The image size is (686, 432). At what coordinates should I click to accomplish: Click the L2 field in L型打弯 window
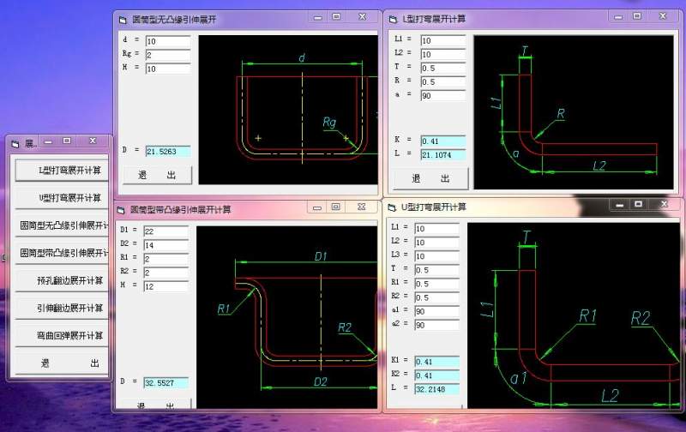tap(443, 54)
